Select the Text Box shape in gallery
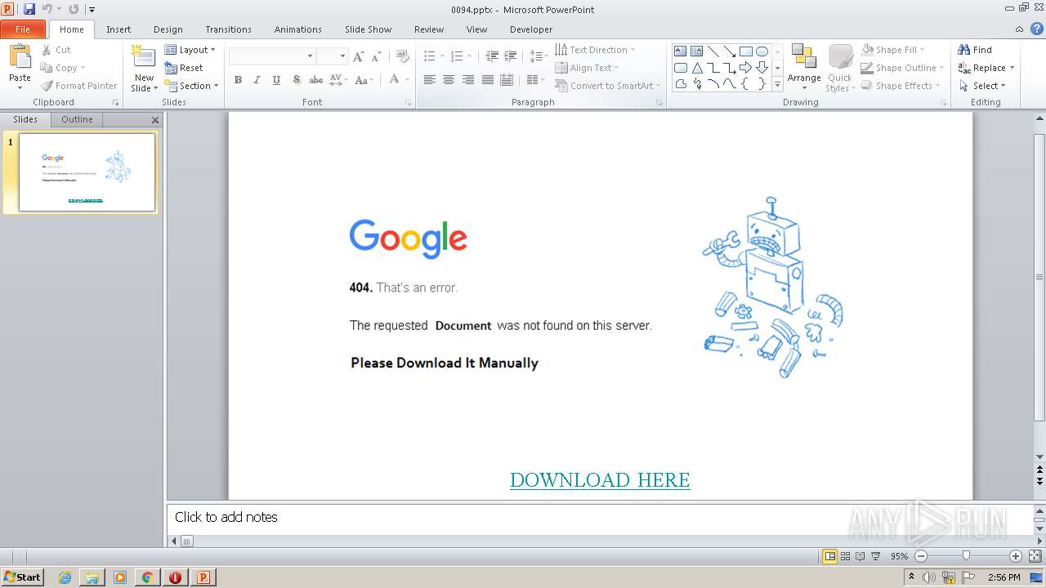1046x588 pixels. [x=681, y=51]
